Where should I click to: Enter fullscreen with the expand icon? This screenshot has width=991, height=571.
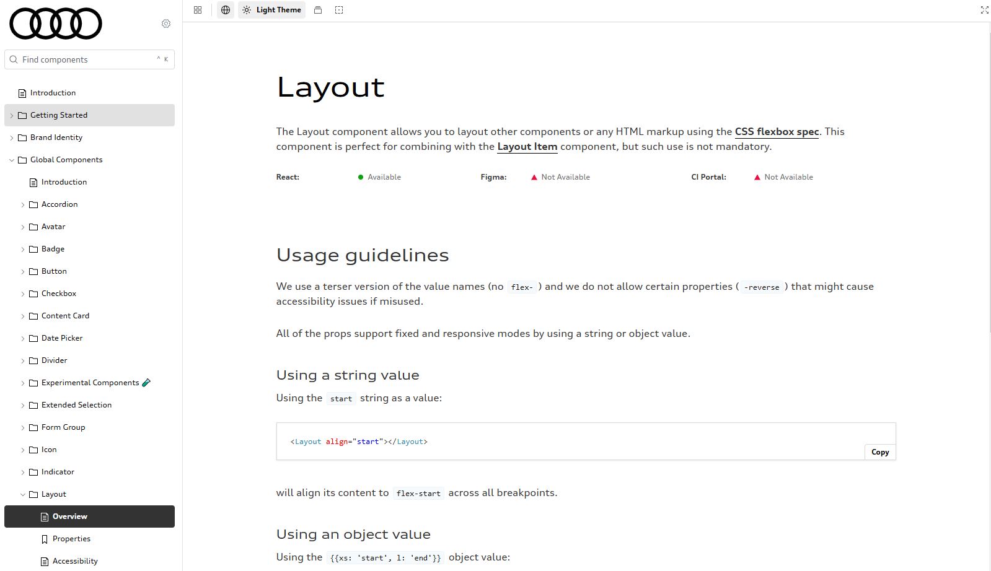click(984, 10)
